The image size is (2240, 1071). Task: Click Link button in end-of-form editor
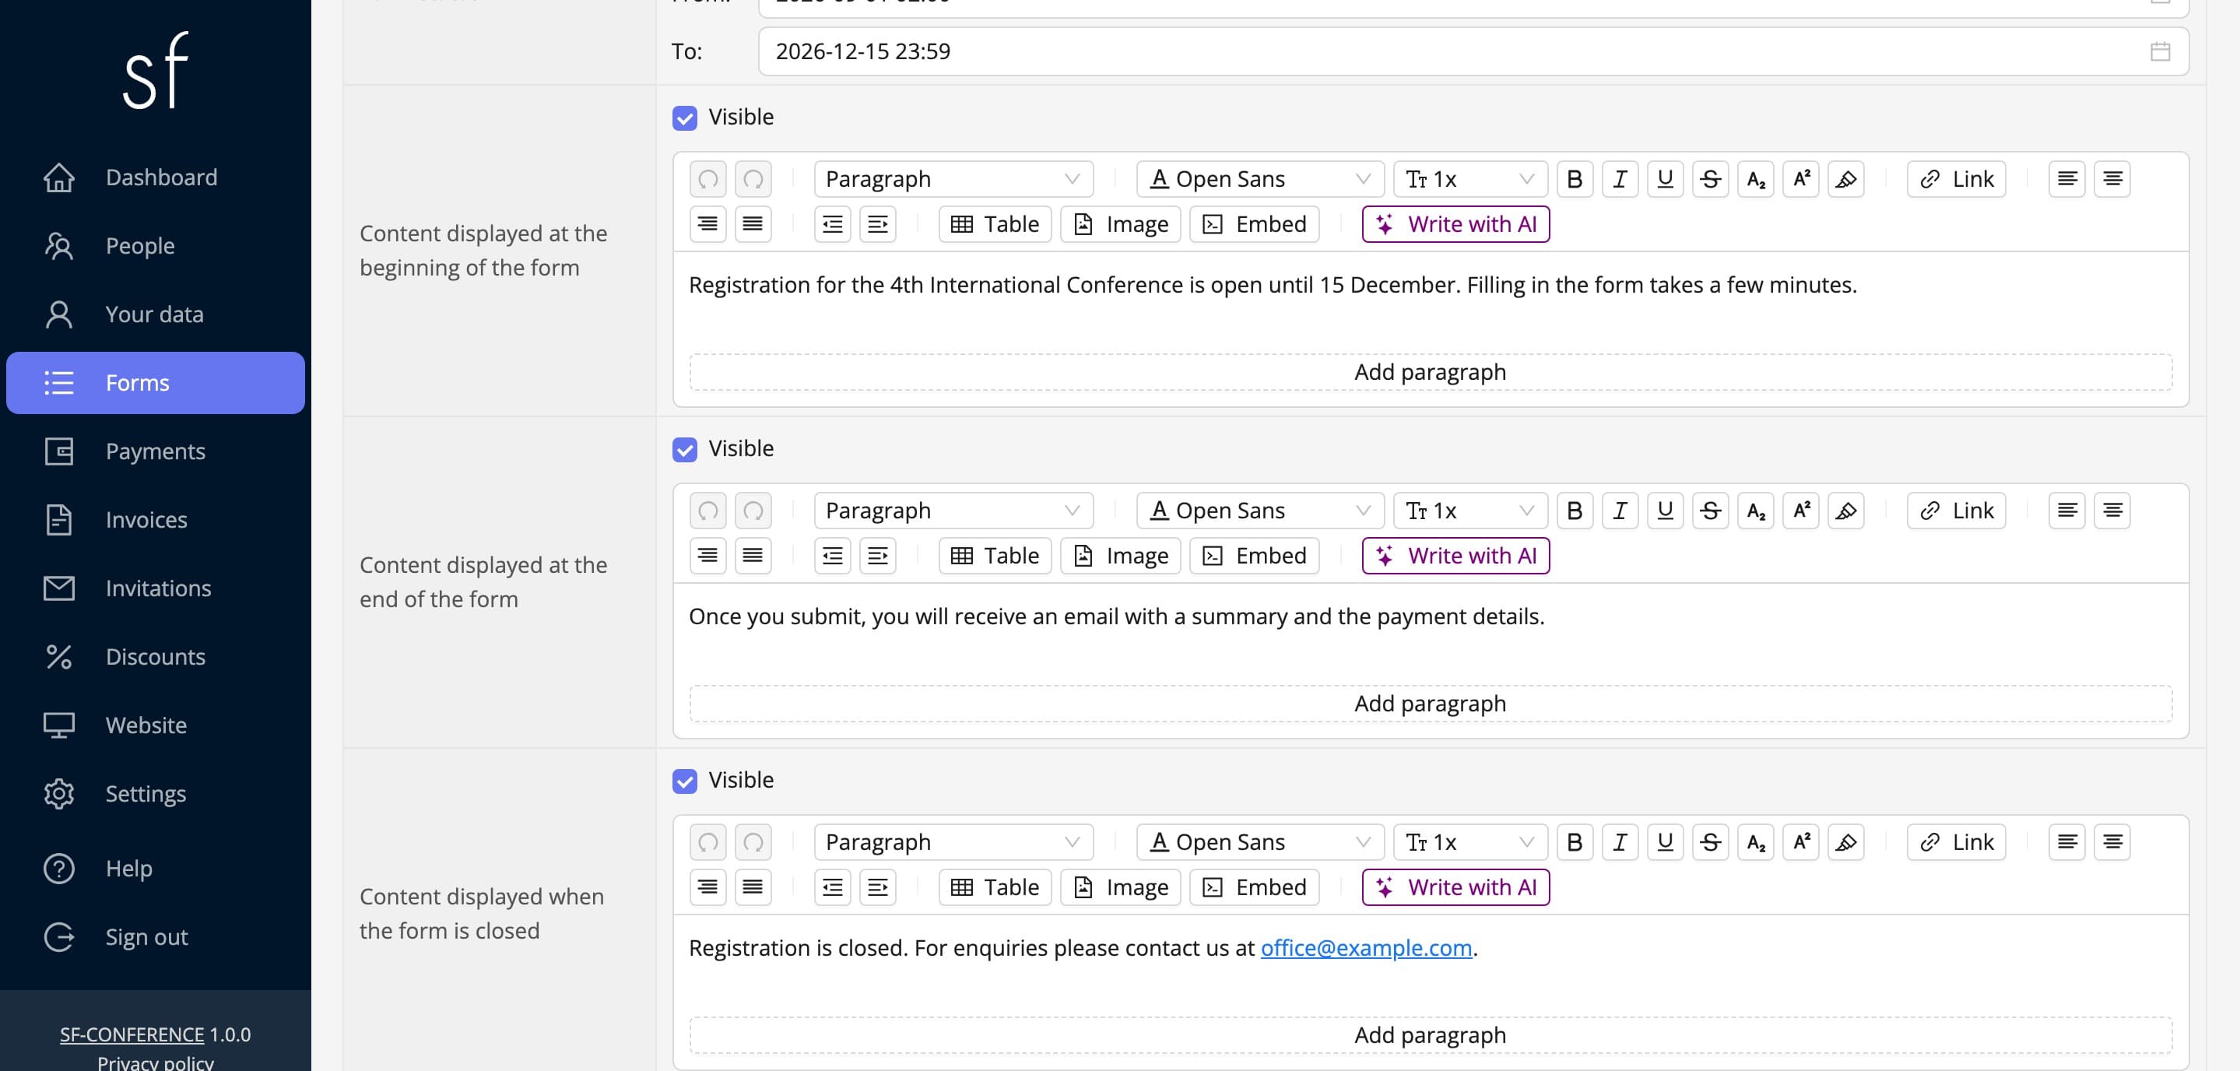tap(1957, 511)
